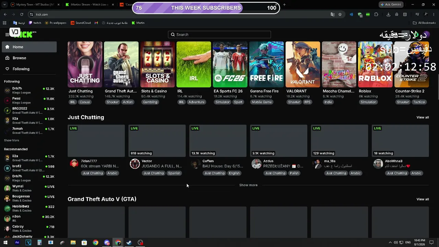Open the Pc wallpapers bookmark
This screenshot has height=247, width=439.
pos(56,23)
